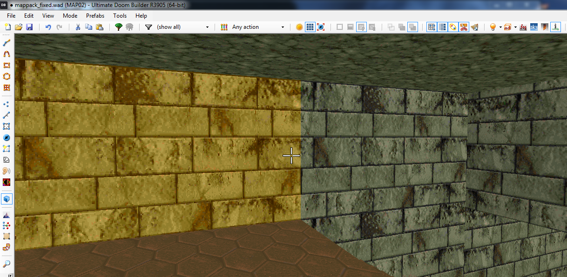
Task: Select the Draw Grid tool
Action: click(x=7, y=87)
